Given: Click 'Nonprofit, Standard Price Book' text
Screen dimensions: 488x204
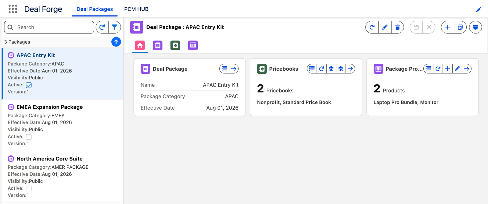Looking at the screenshot, I should point(294,102).
